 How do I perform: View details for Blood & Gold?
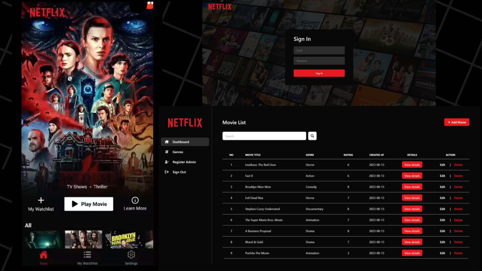click(x=412, y=242)
